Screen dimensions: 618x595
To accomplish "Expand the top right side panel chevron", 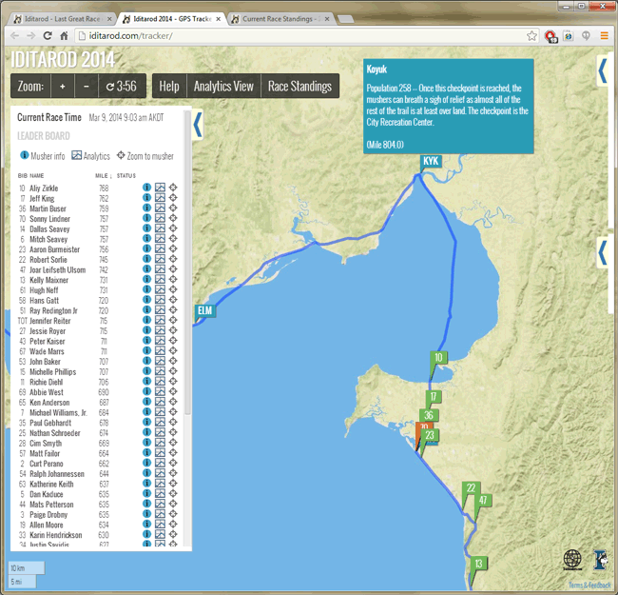I will point(602,71).
